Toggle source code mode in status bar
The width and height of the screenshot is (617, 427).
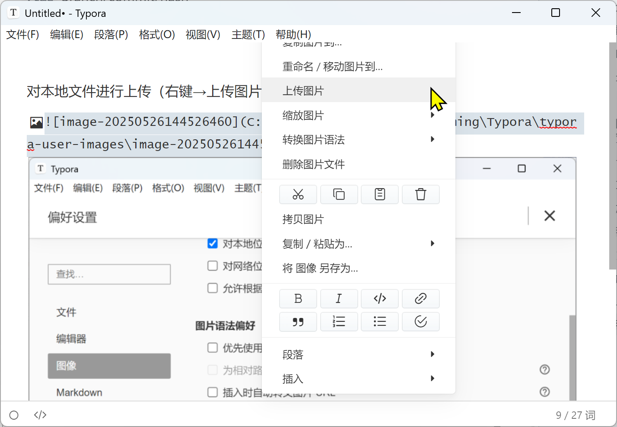pos(40,415)
